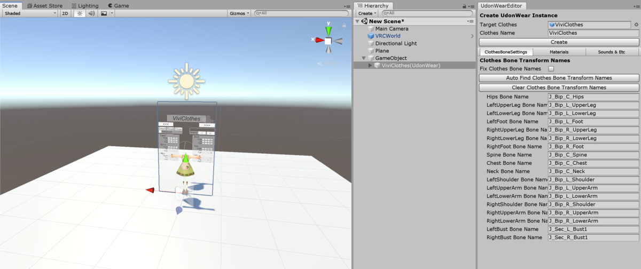This screenshot has width=641, height=269.
Task: Click Main Camera cube icon
Action: [371, 29]
